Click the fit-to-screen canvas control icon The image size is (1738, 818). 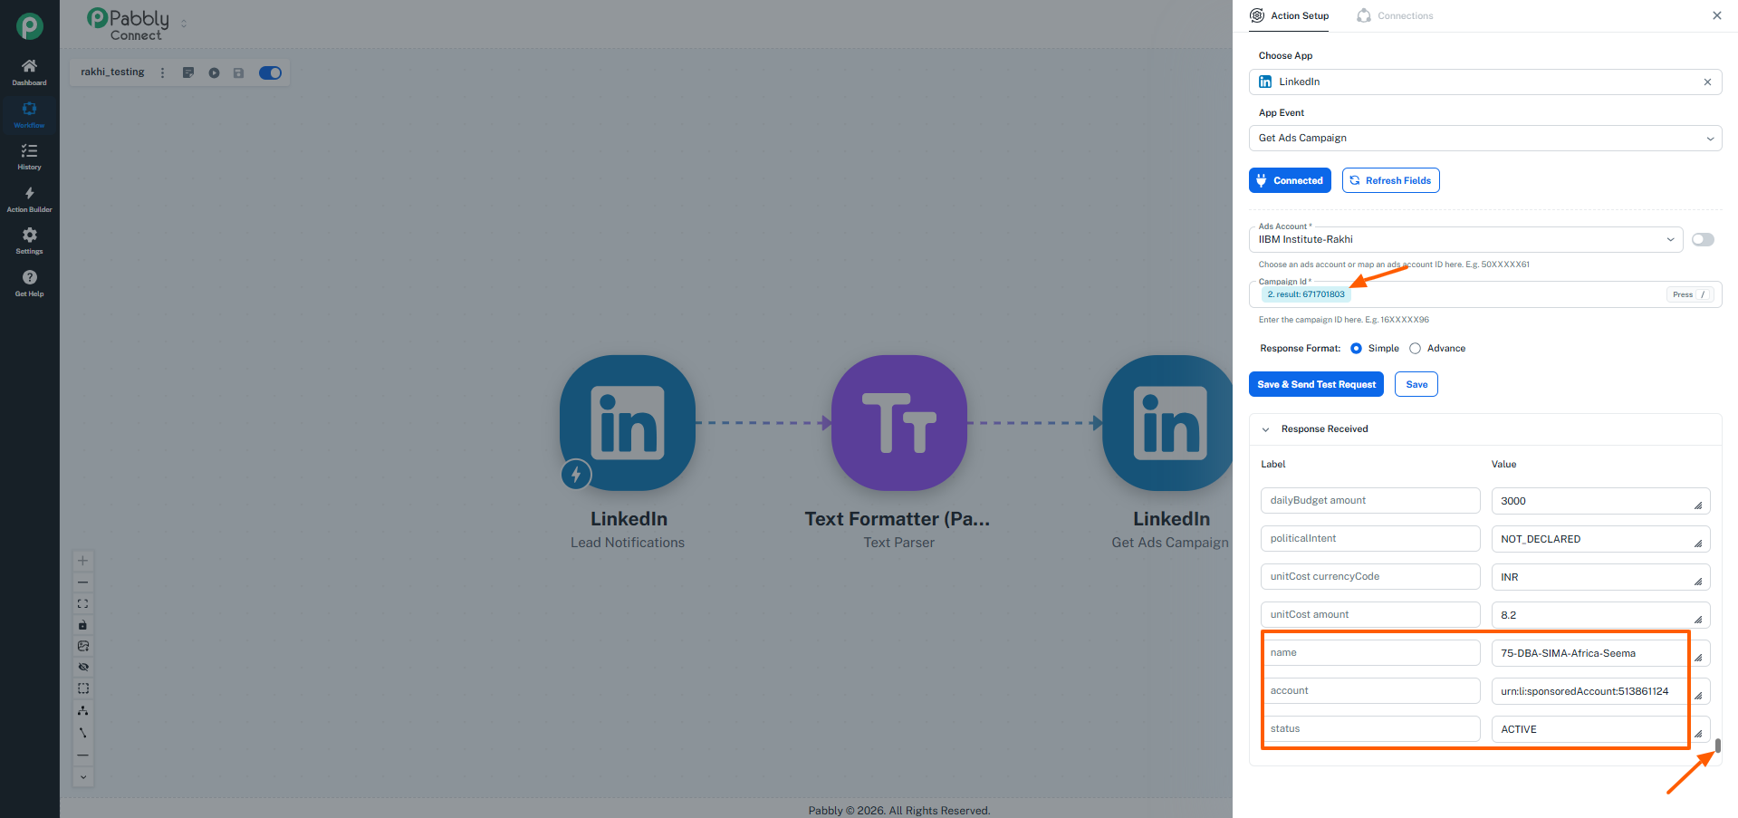pos(83,603)
